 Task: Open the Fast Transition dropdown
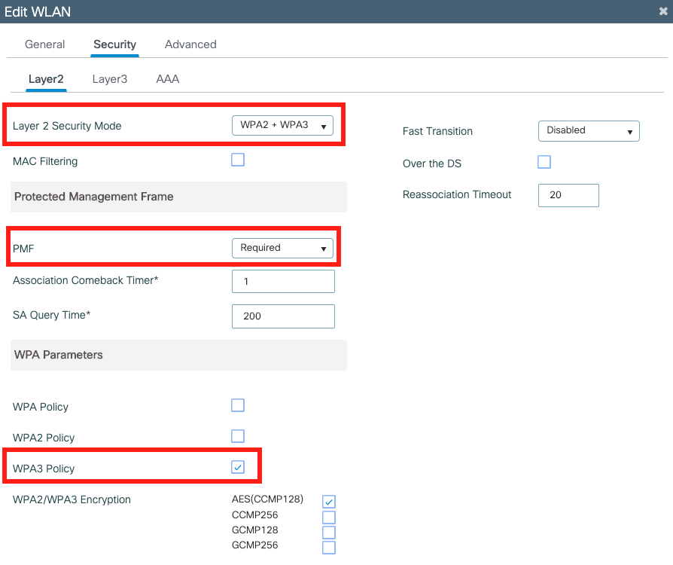point(589,131)
